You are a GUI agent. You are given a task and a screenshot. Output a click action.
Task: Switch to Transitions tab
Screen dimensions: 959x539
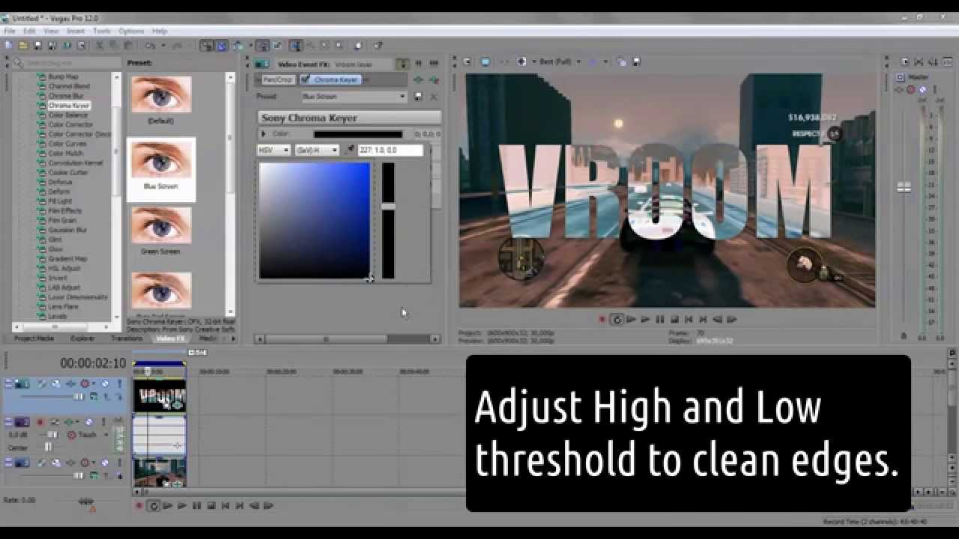127,338
